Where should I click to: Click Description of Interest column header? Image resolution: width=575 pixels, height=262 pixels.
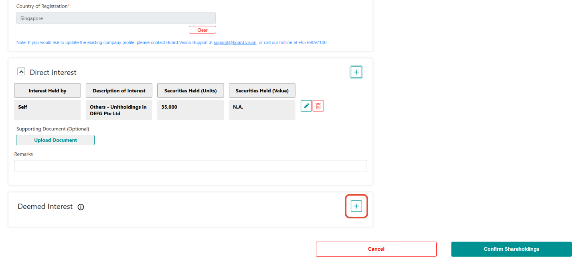click(119, 91)
